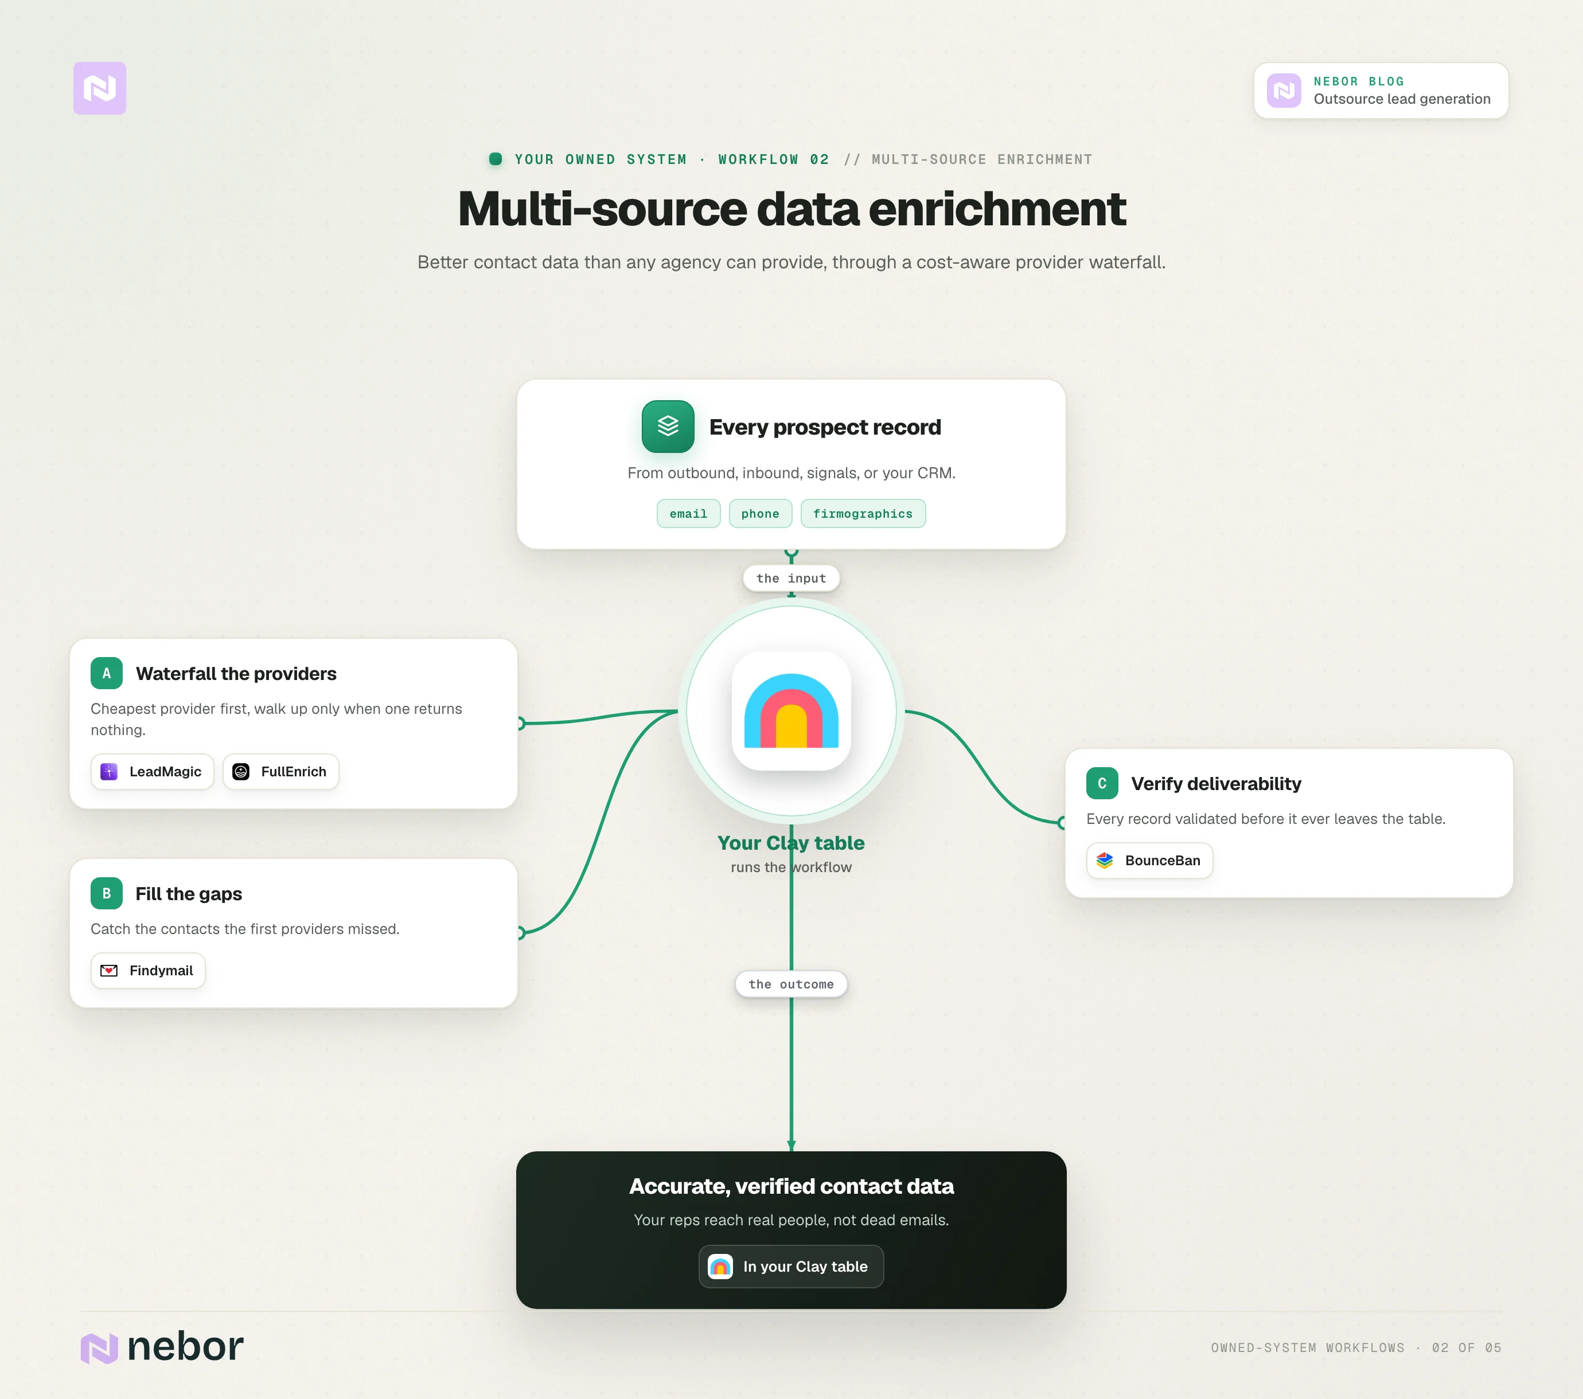
Task: Click the "the input" connector label
Action: [791, 579]
